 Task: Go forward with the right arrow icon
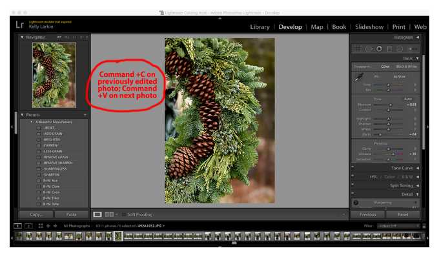coord(55,225)
